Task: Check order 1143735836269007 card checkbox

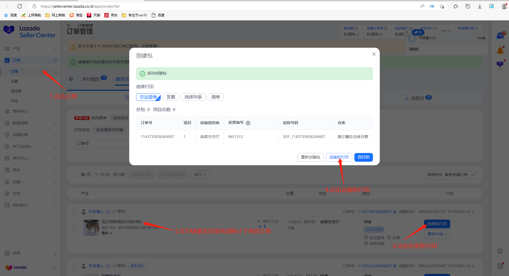Action: click(x=74, y=212)
